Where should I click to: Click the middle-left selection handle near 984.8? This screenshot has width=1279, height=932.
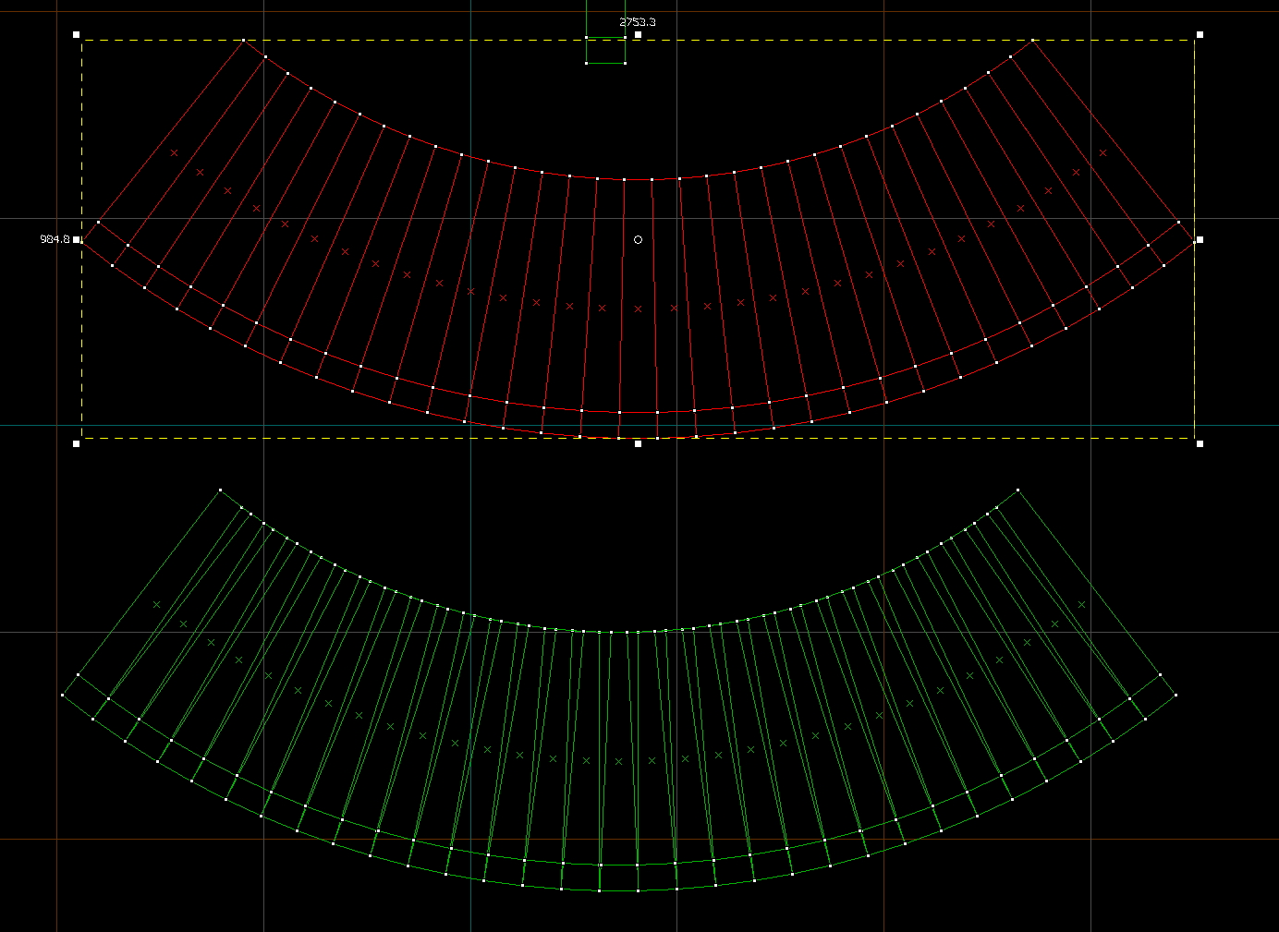[77, 239]
